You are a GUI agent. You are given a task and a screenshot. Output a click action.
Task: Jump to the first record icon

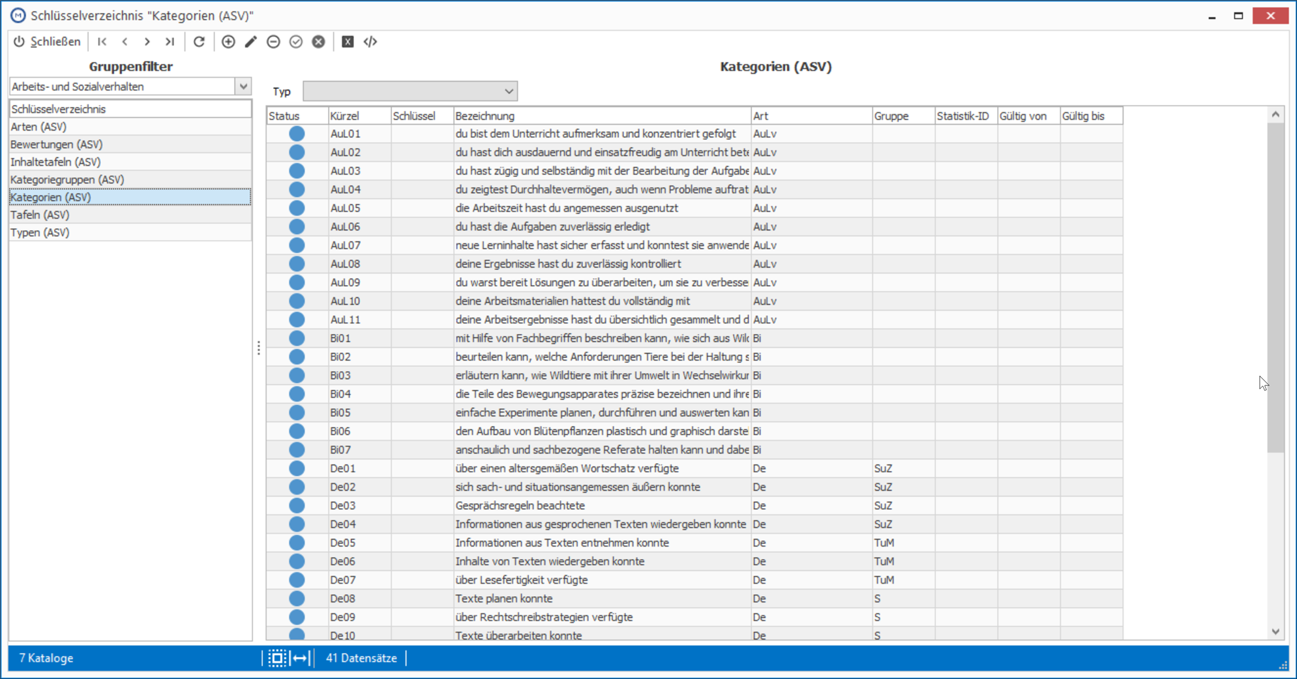(102, 42)
